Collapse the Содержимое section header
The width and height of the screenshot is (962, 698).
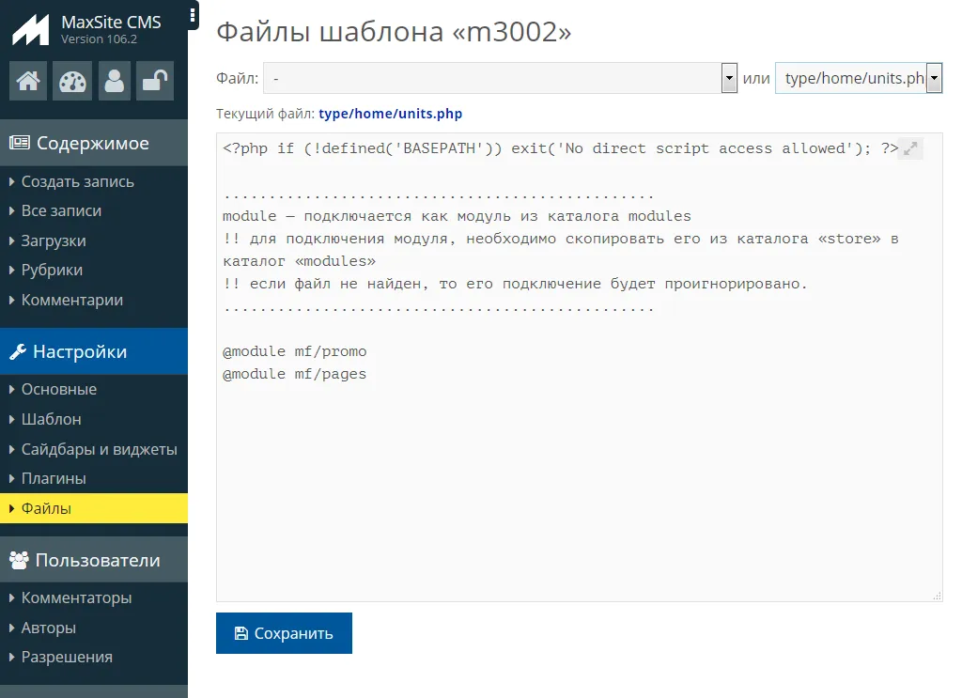click(92, 144)
